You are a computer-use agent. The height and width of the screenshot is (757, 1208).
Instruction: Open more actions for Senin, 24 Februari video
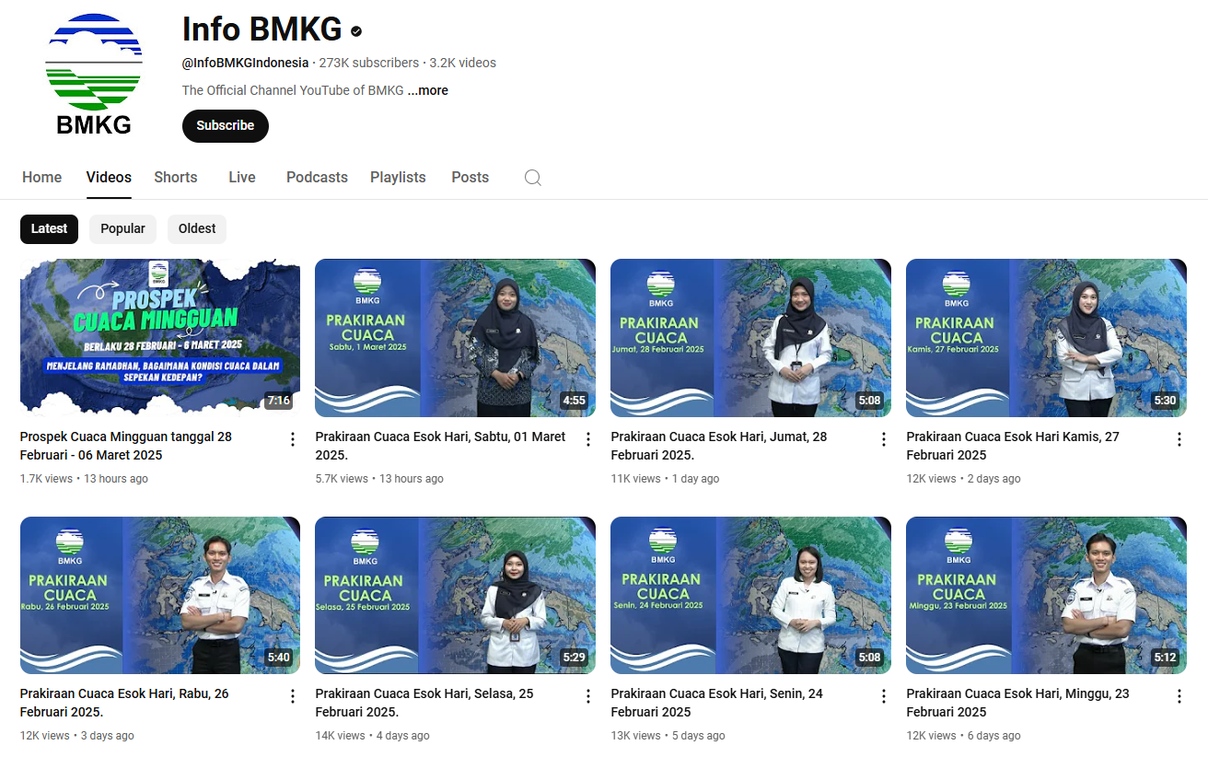click(x=884, y=696)
